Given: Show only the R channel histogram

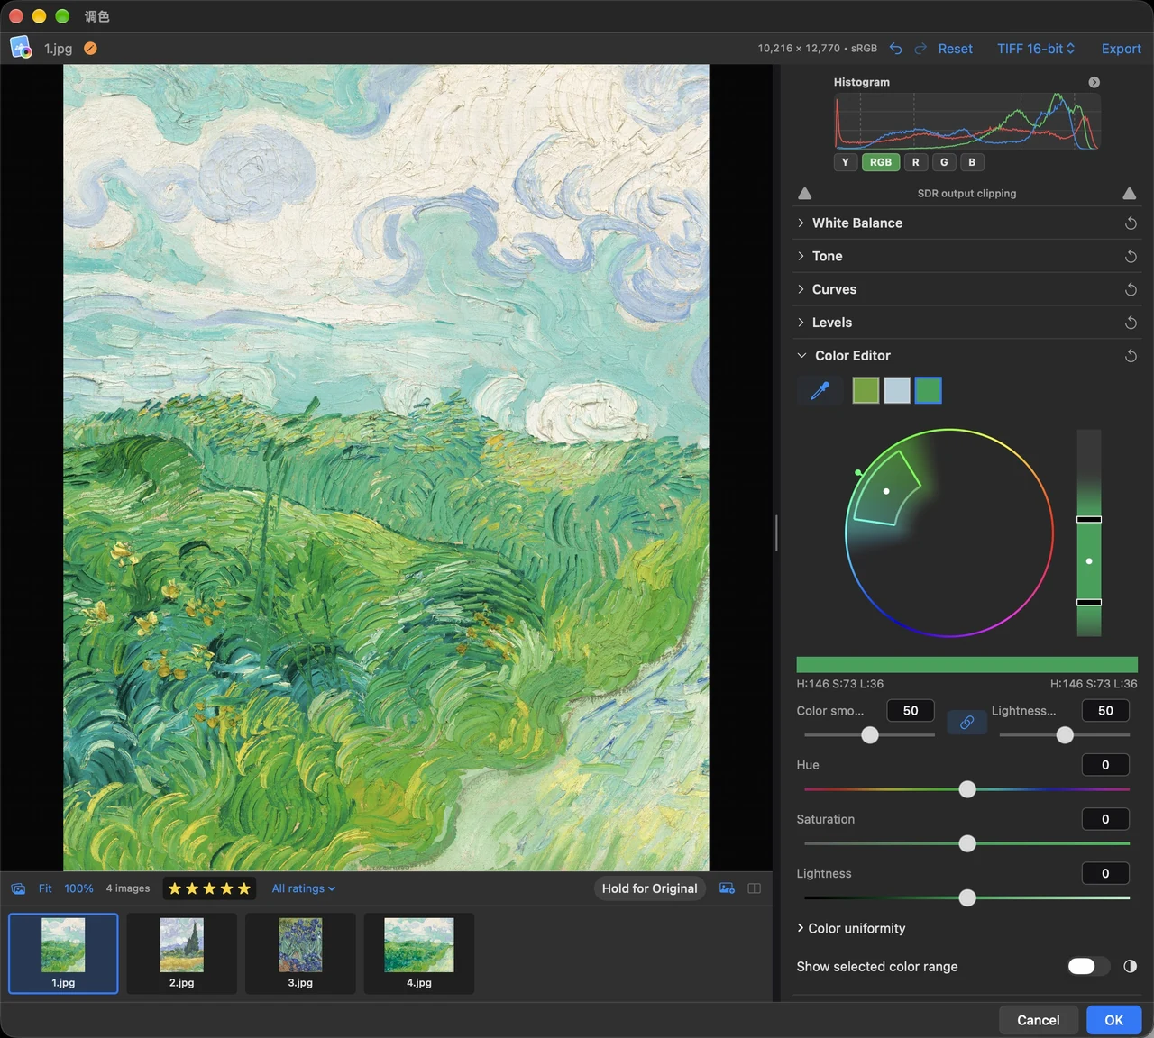Looking at the screenshot, I should (x=916, y=162).
